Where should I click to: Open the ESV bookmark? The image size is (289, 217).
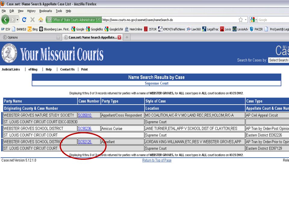pos(6,29)
